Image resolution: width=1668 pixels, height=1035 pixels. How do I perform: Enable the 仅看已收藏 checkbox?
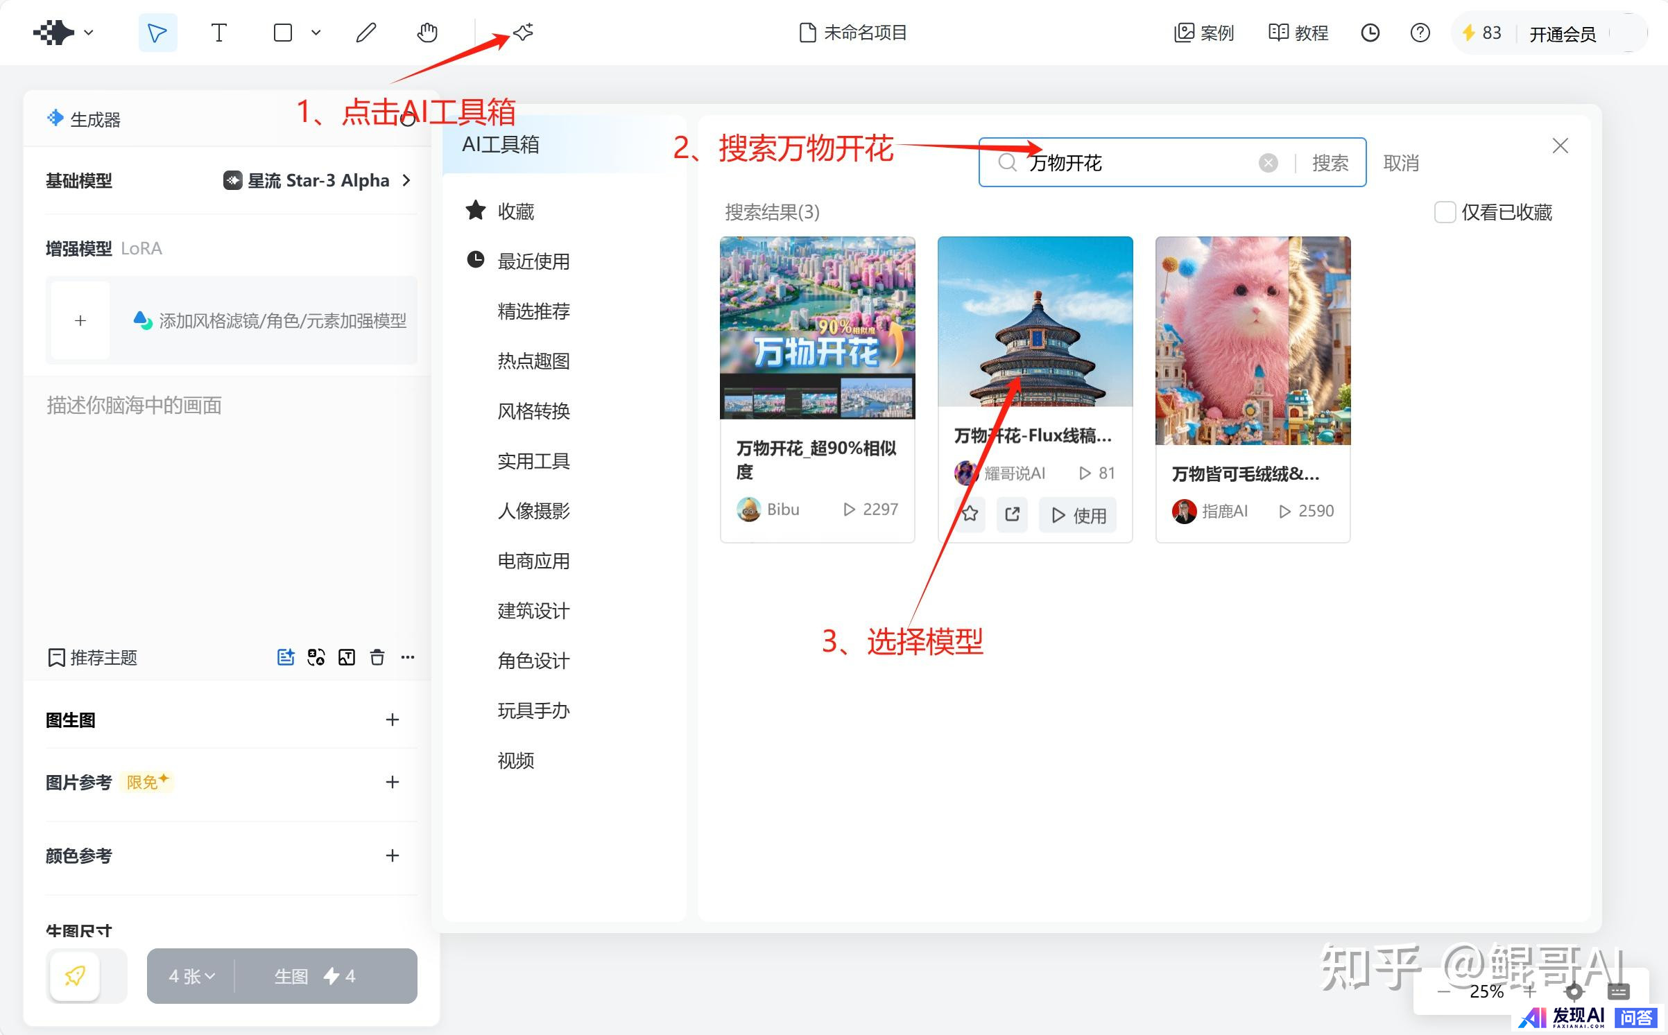pos(1445,212)
